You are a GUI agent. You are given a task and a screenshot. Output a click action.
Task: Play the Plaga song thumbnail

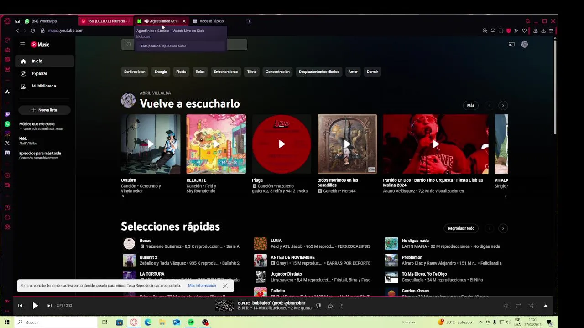coord(282,144)
